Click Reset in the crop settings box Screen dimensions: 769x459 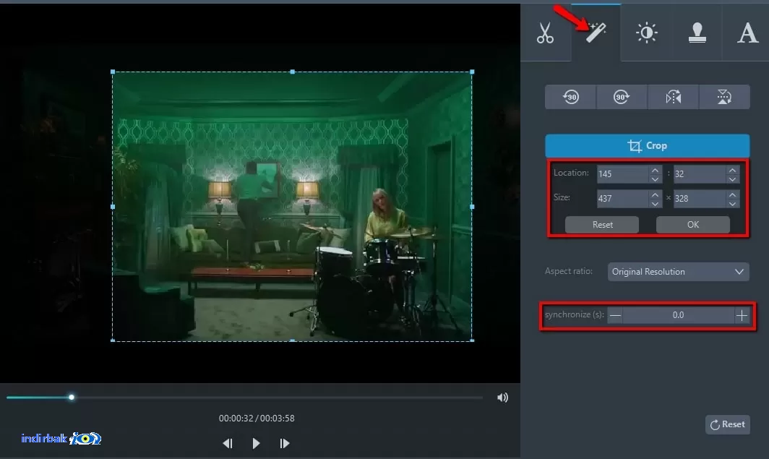(x=602, y=225)
